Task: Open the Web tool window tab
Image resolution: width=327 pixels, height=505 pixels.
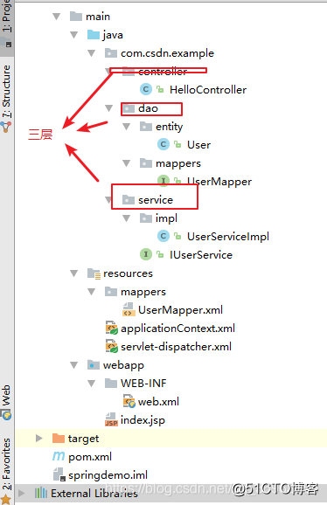Action: tap(7, 403)
